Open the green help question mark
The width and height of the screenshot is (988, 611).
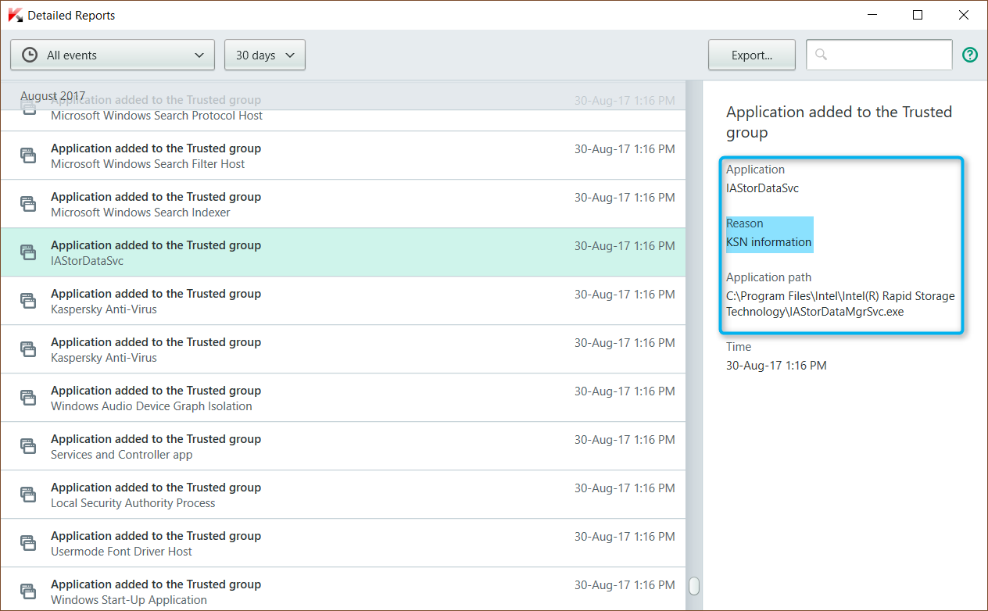[970, 55]
